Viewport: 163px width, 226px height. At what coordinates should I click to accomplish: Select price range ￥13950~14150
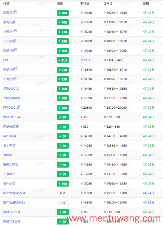[115, 146]
